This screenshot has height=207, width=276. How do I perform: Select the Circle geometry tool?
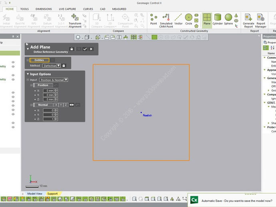pos(188,20)
